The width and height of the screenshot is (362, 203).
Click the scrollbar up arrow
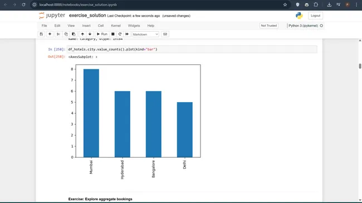click(x=360, y=40)
